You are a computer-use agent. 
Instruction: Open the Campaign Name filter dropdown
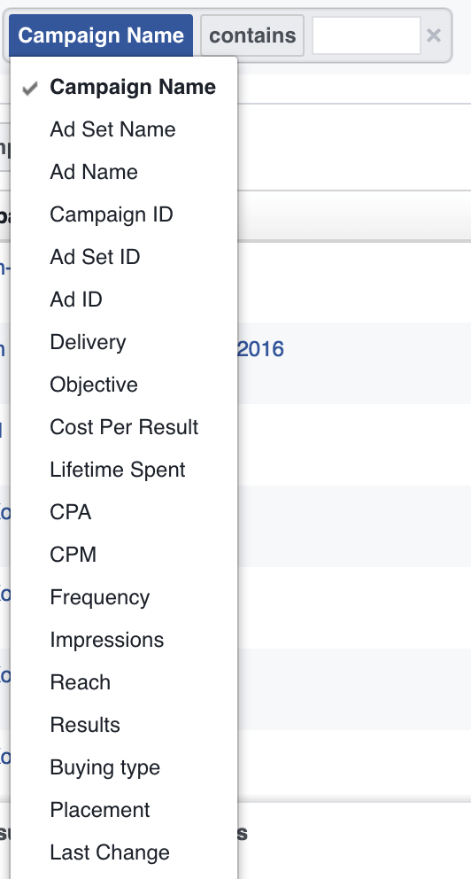click(x=101, y=35)
